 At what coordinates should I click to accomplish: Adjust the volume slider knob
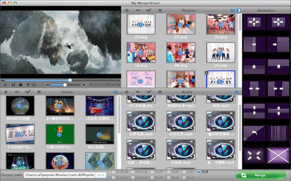pos(65,85)
